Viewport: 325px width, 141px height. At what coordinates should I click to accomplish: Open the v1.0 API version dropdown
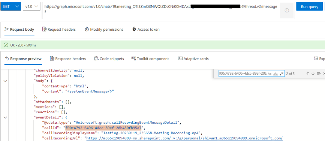click(31, 6)
